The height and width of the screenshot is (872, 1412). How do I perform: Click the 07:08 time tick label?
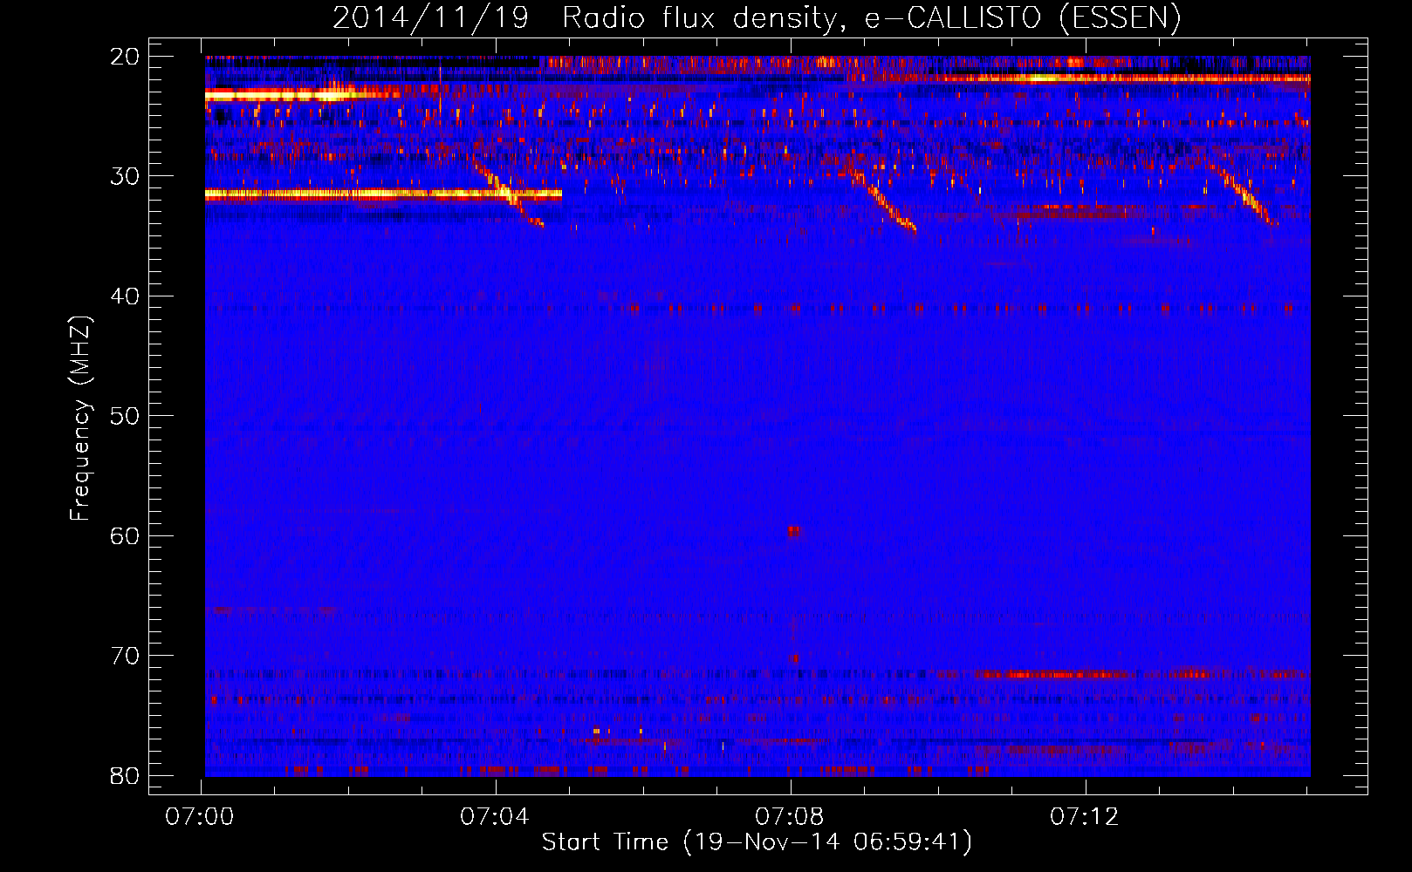click(790, 817)
